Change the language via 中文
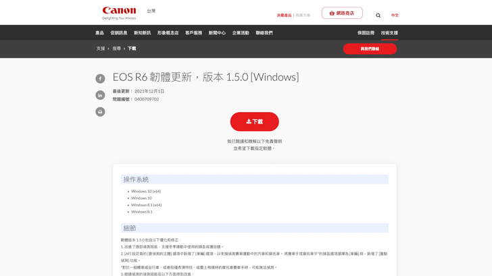 pos(395,16)
